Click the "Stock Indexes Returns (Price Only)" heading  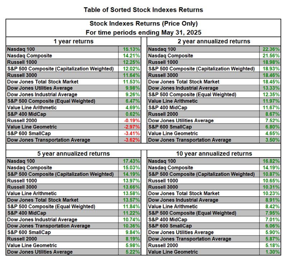(143, 24)
